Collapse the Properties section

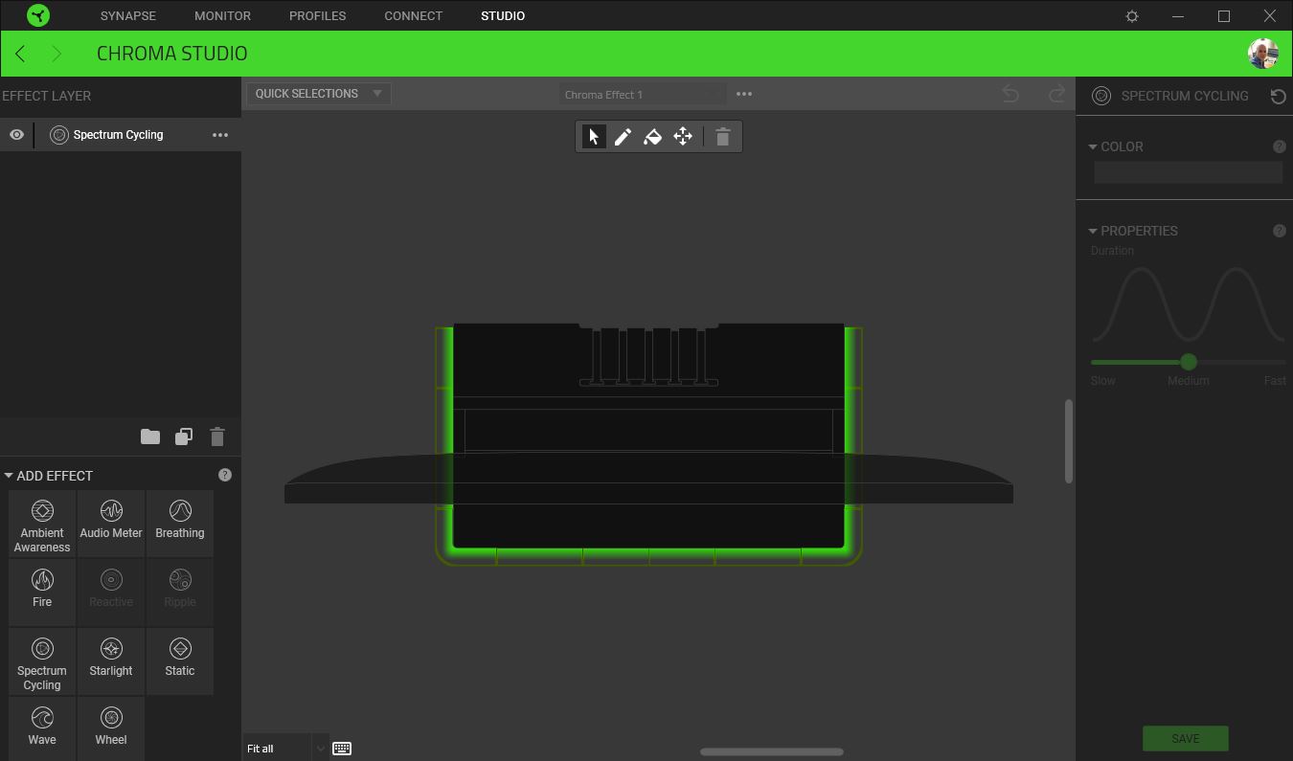click(x=1093, y=231)
